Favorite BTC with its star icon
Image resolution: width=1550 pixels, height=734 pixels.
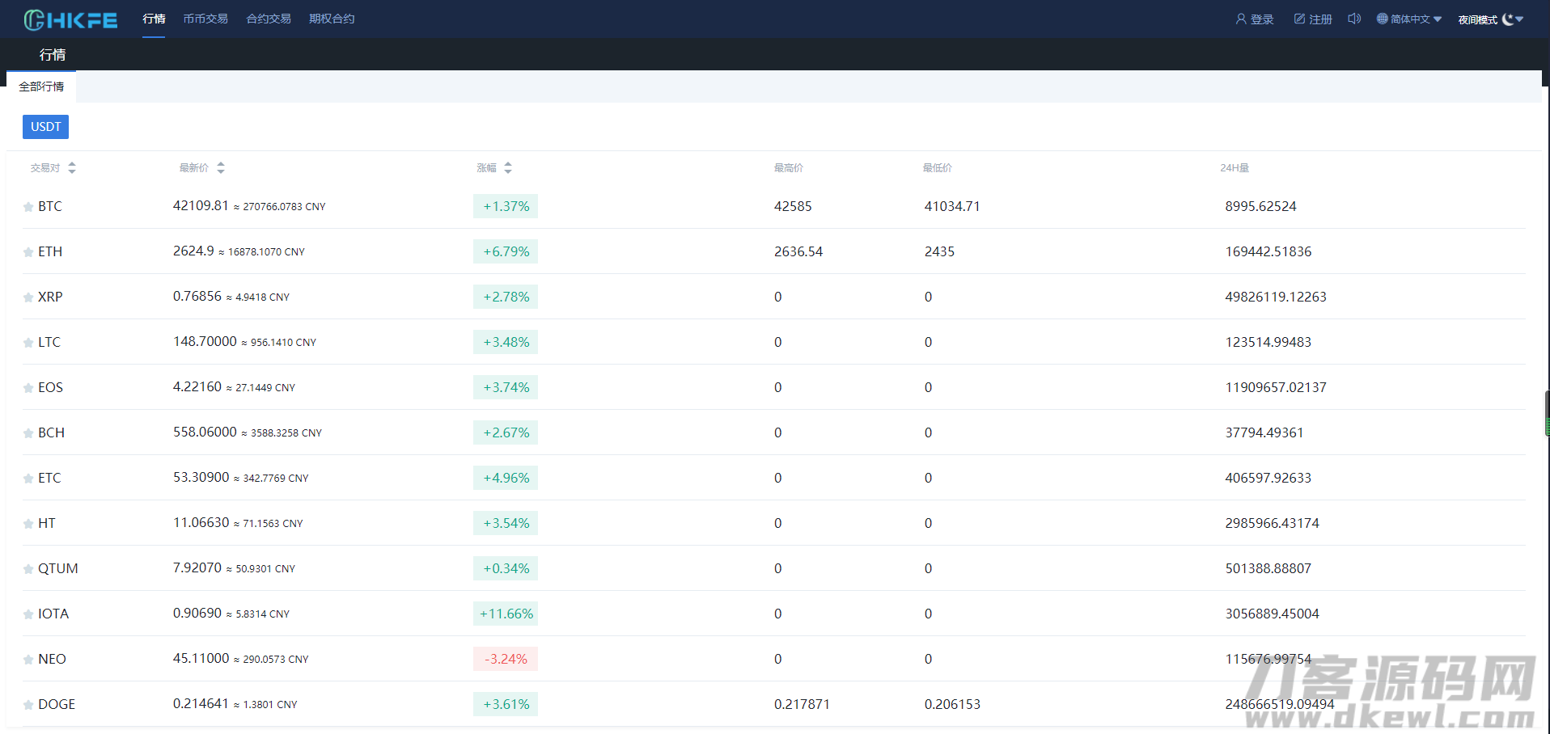(x=28, y=207)
